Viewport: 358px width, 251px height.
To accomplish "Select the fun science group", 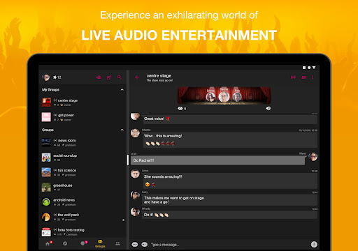I will (83, 172).
